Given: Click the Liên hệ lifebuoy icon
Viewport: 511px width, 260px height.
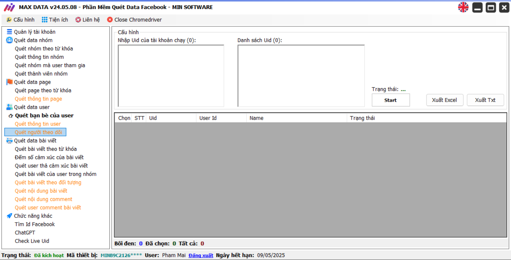Looking at the screenshot, I should pyautogui.click(x=78, y=20).
